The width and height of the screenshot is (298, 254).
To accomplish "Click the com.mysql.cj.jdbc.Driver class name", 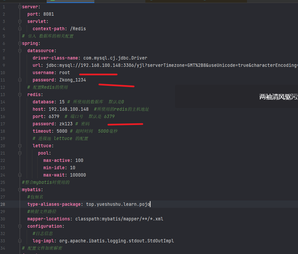I will [115, 58].
